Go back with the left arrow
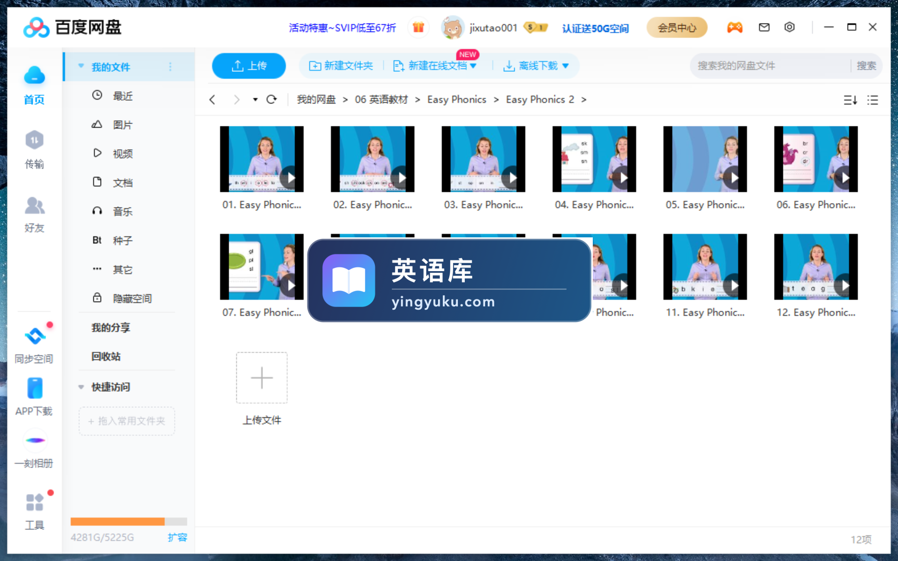898x561 pixels. click(213, 100)
